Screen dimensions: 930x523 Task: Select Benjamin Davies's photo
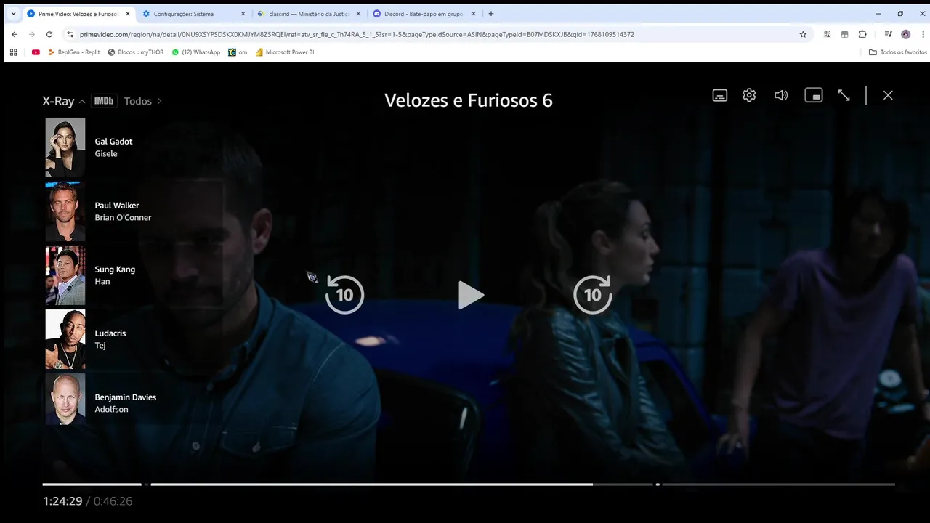[65, 399]
